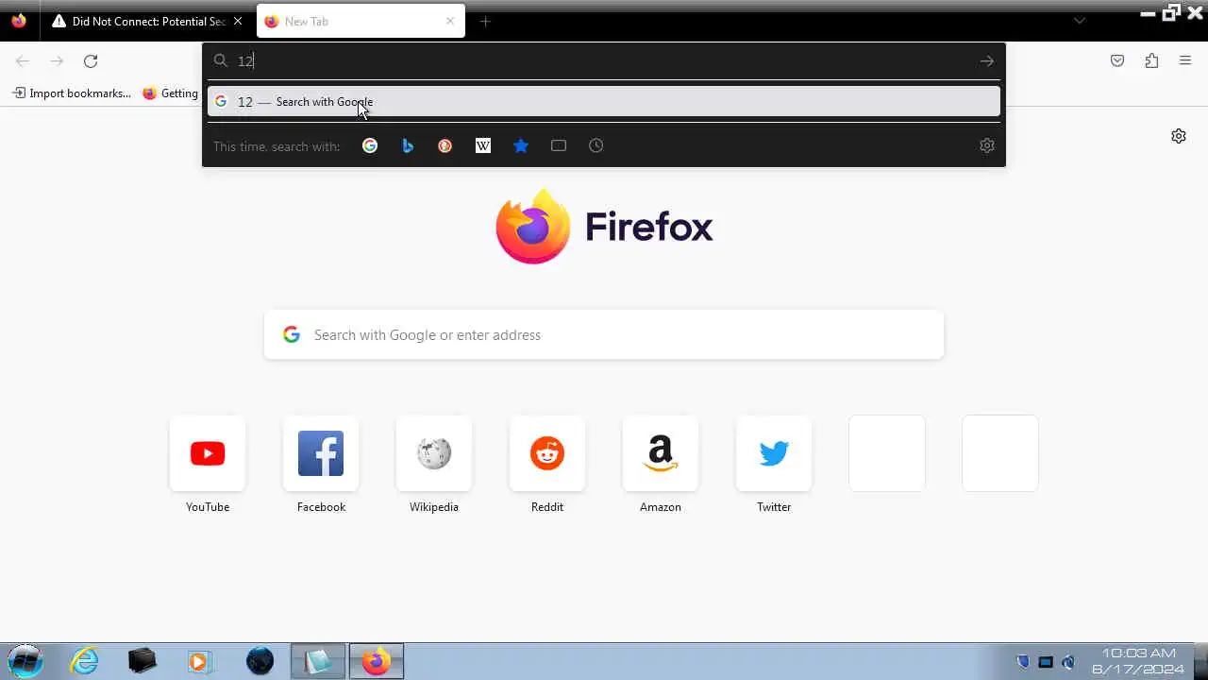Viewport: 1208px width, 680px height.
Task: Click the back navigation arrow
Action: coord(23,61)
